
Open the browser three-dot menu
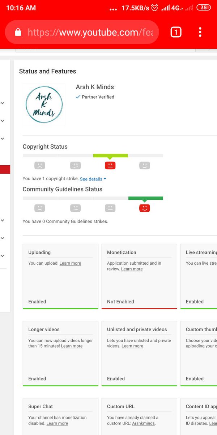pyautogui.click(x=200, y=32)
